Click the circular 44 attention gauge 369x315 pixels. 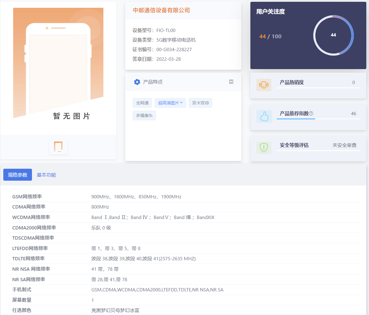[x=333, y=35]
